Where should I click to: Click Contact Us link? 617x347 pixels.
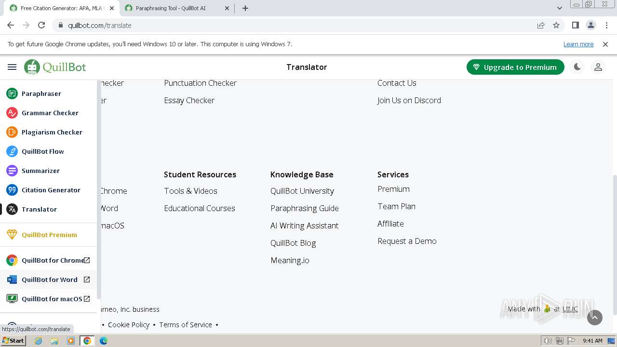[397, 83]
